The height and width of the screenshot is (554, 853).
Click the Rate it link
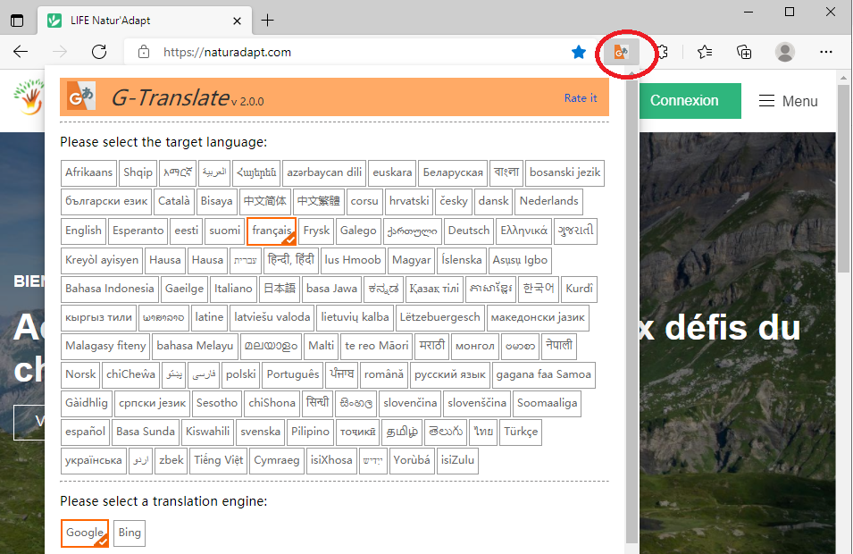click(581, 98)
